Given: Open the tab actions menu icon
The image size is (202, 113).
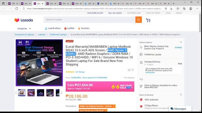Looking at the screenshot, I should 3,3.
